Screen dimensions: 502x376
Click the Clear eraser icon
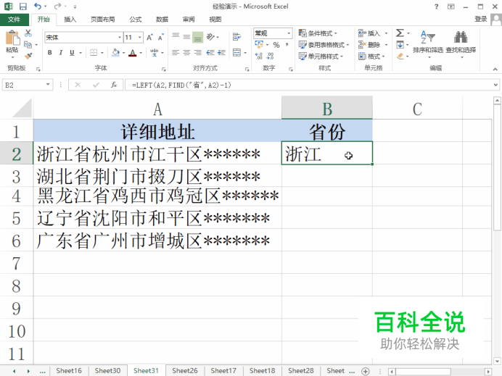(400, 57)
